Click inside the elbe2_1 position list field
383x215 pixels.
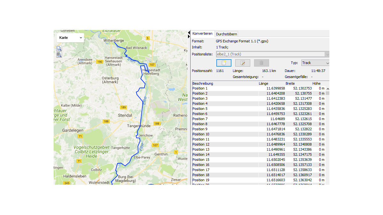pyautogui.click(x=271, y=54)
